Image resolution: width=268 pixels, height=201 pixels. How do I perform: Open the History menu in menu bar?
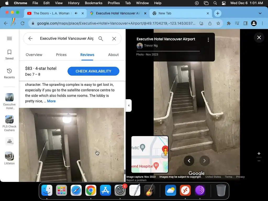click(74, 3)
